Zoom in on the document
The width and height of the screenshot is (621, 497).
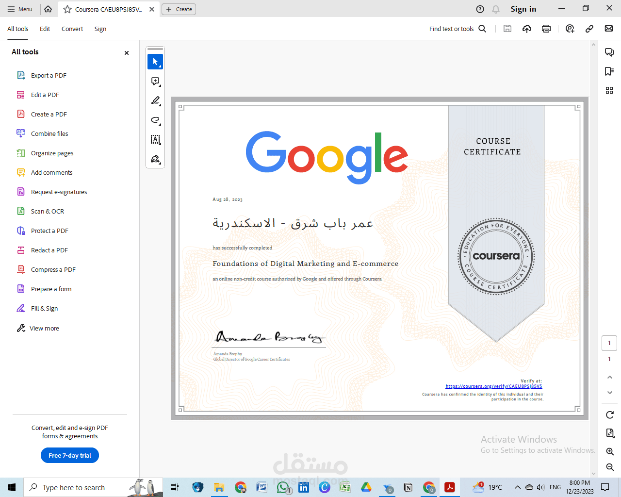[x=609, y=451]
